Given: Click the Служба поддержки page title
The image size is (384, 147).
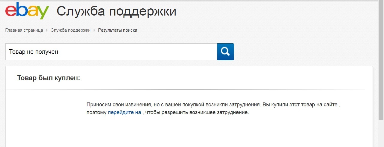Looking at the screenshot, I should (x=116, y=11).
